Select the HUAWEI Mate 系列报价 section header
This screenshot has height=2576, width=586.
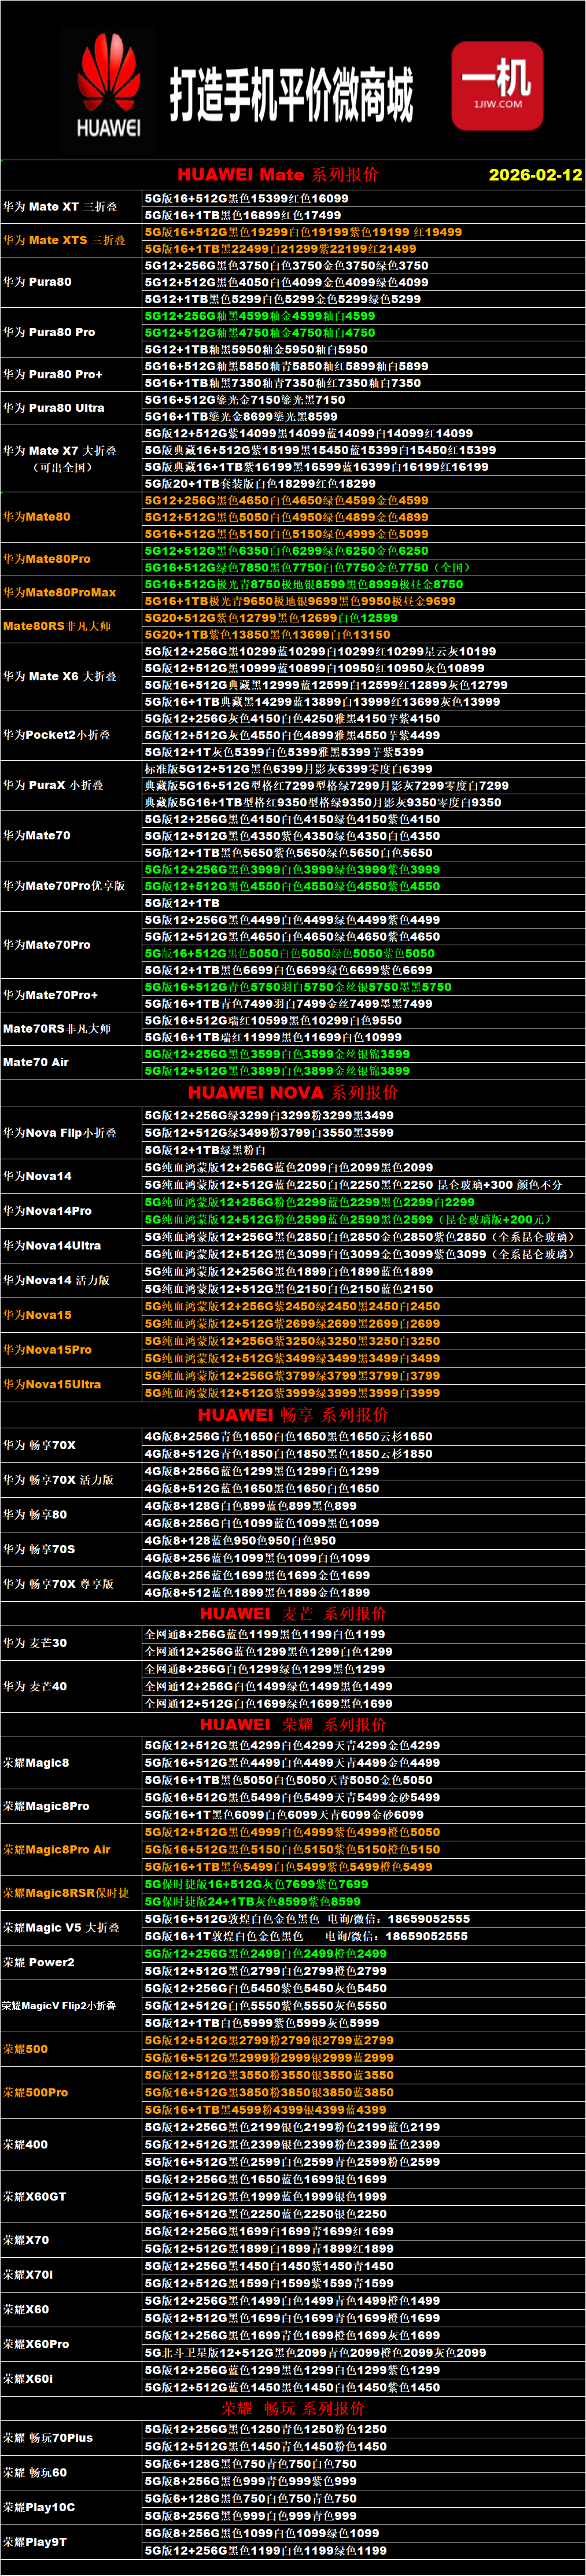point(278,174)
